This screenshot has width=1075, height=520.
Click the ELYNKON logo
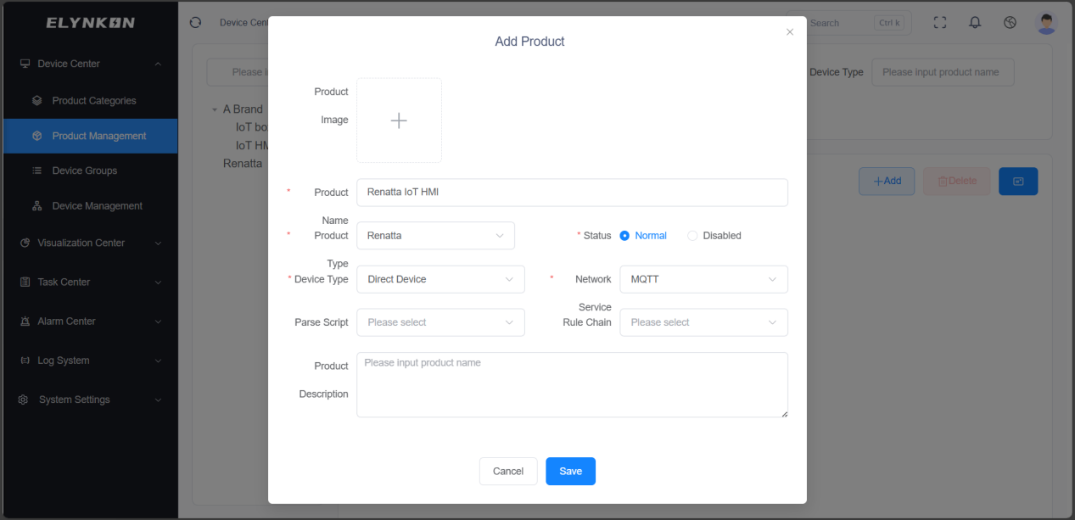click(x=90, y=23)
